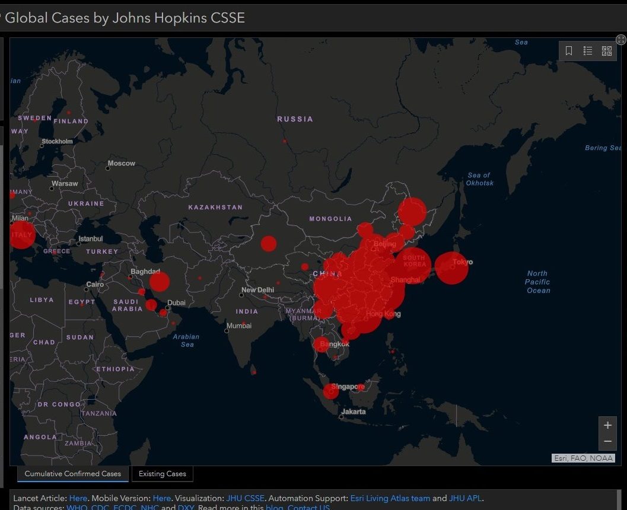Click the large red circle over Tokyo

pos(451,268)
